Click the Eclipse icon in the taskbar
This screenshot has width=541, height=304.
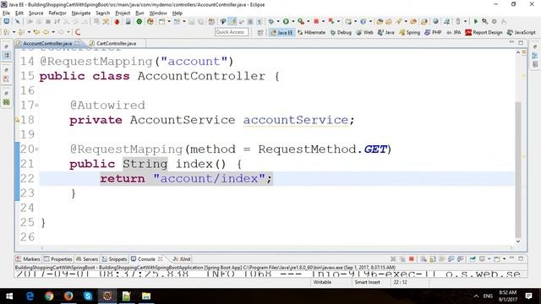(107, 296)
